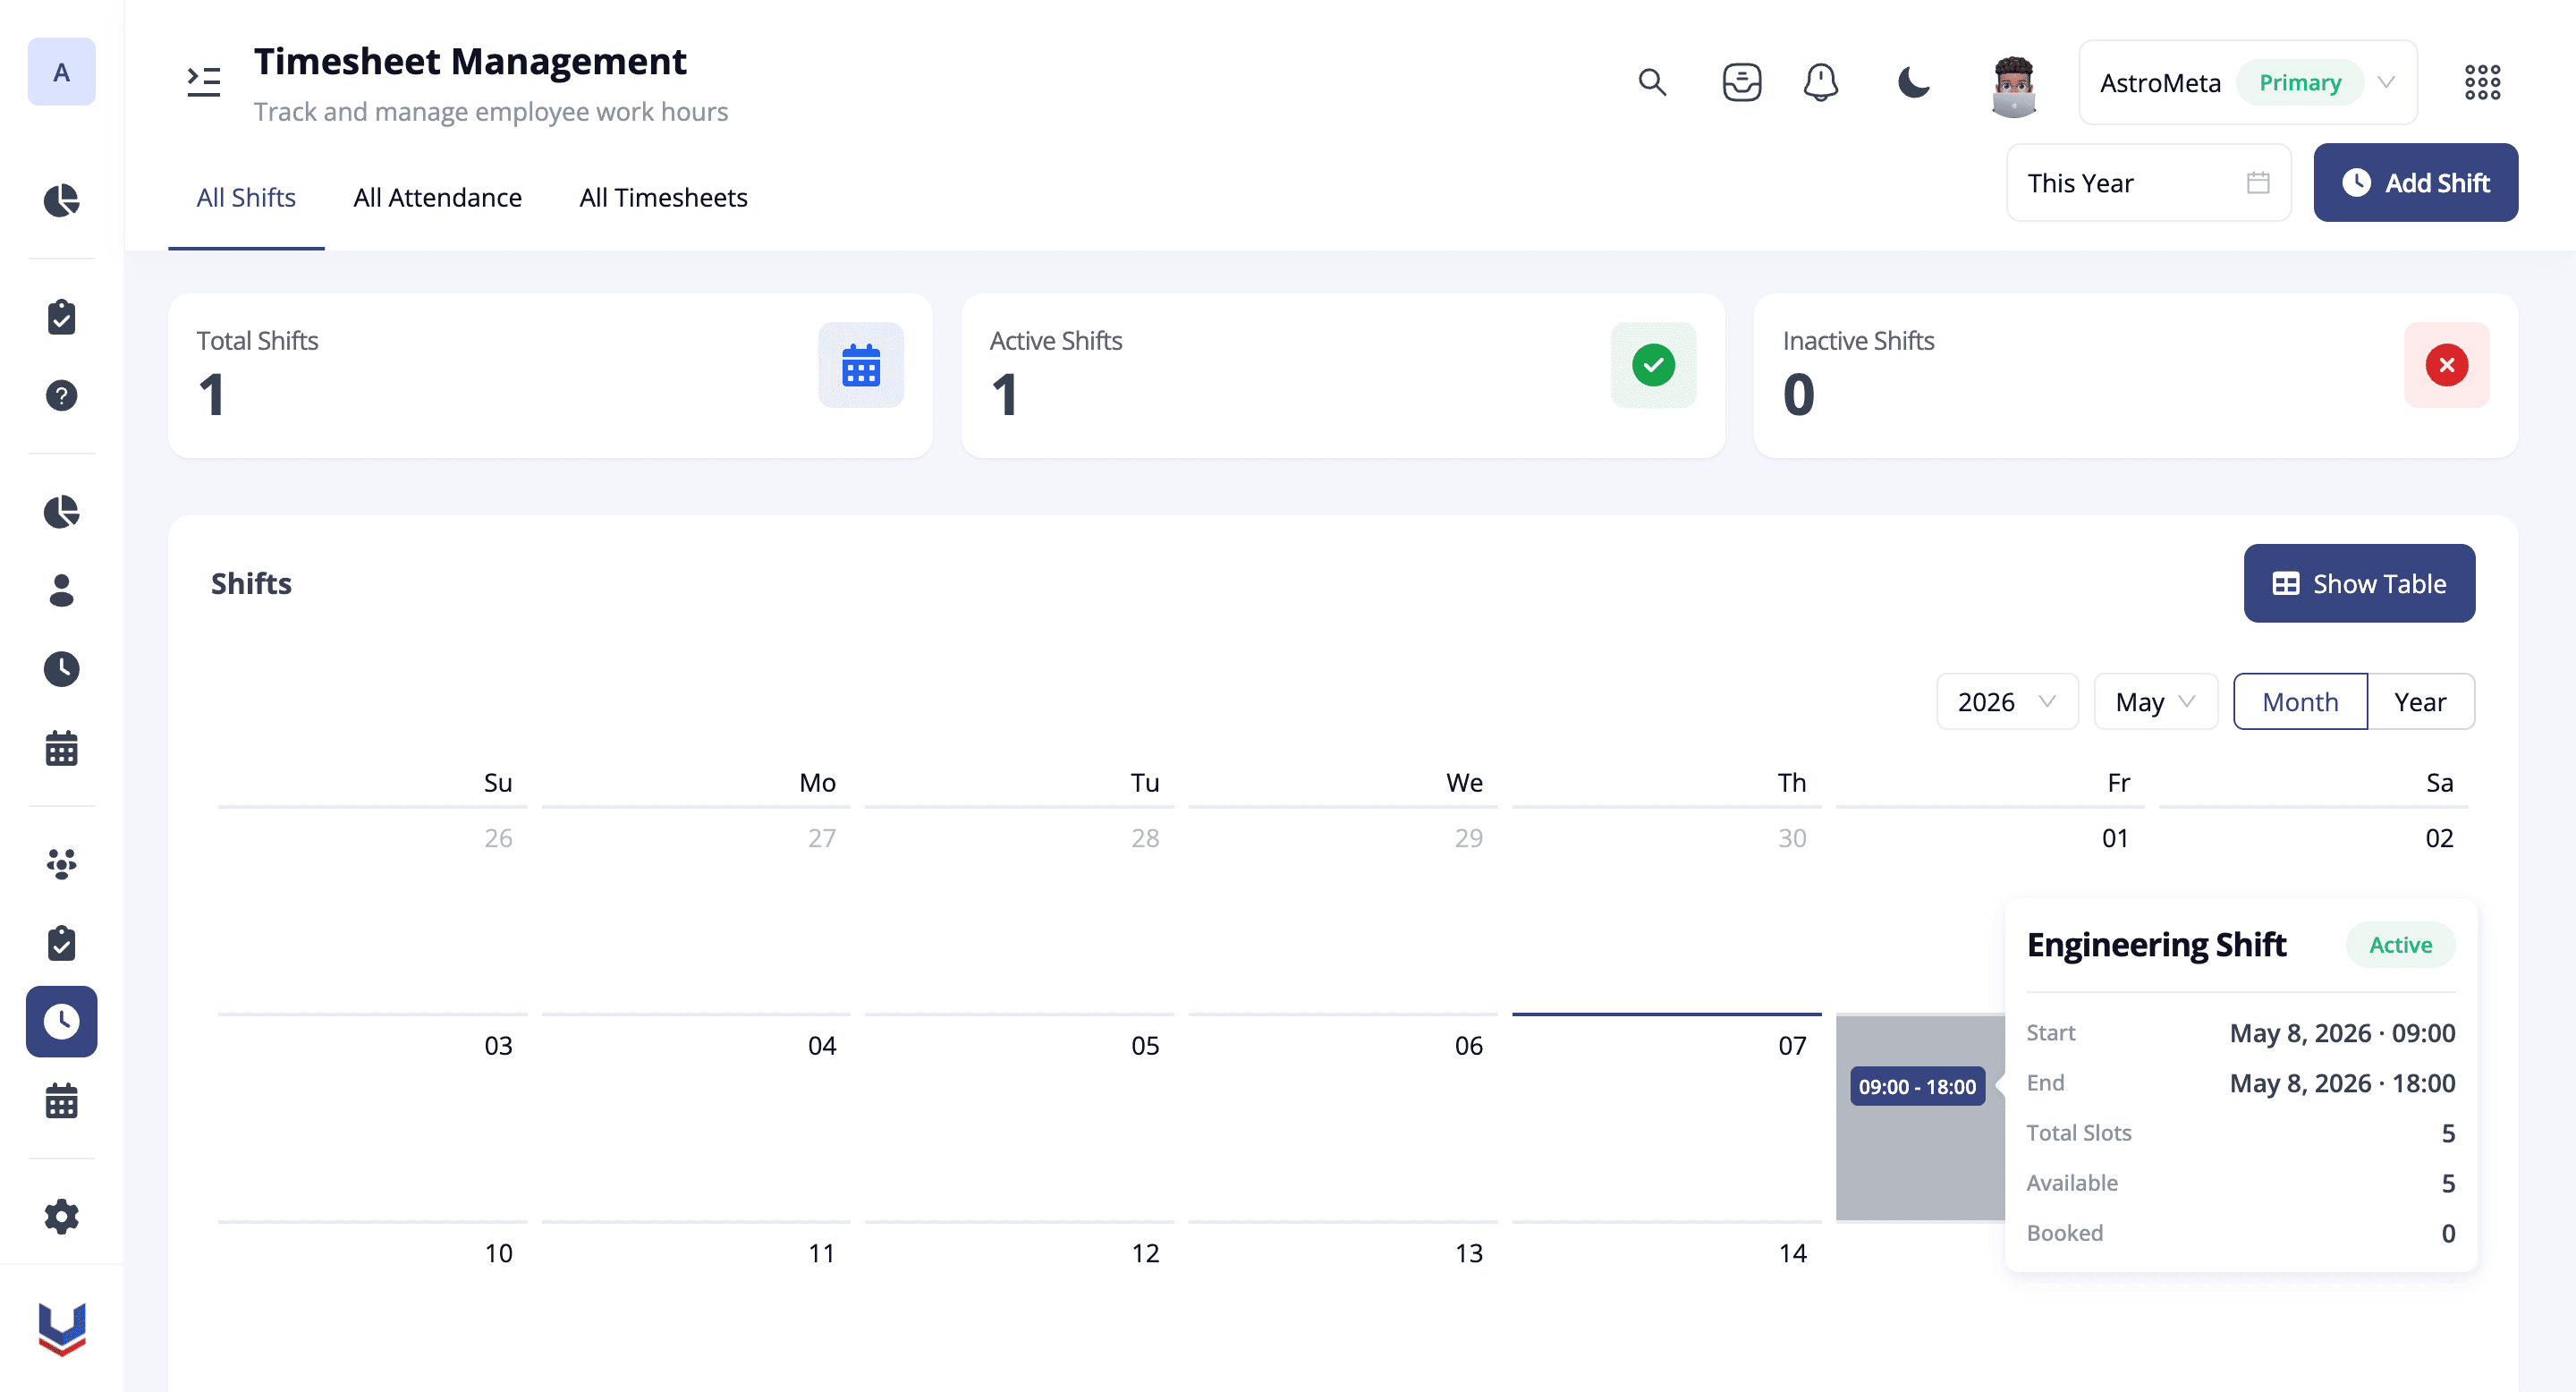Screen dimensions: 2576x1392
Task: Toggle dark mode moon icon
Action: coord(1913,82)
